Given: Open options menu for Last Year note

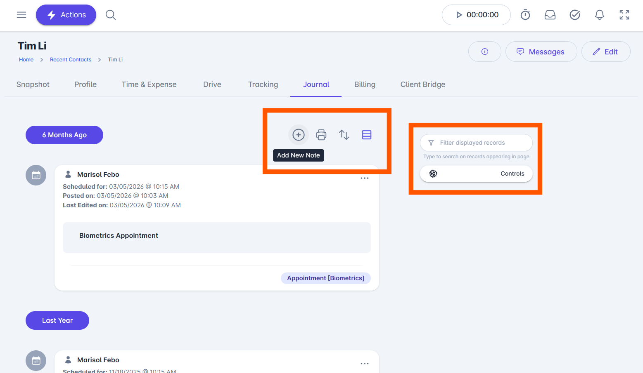Looking at the screenshot, I should click(365, 364).
